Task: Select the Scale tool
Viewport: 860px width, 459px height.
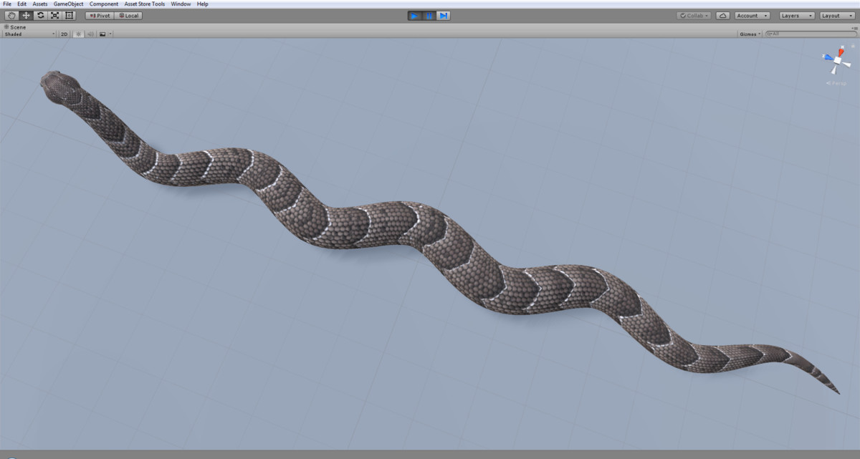Action: [x=54, y=15]
